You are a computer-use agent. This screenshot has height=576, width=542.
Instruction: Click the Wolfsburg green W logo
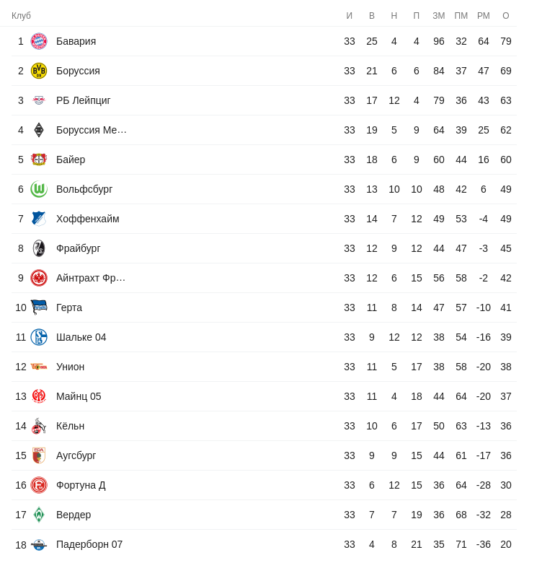39,189
